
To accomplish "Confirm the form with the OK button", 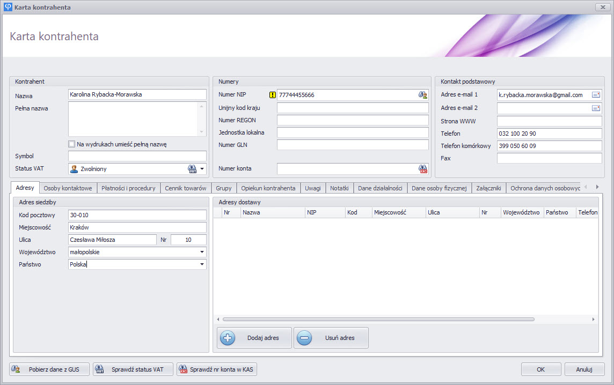I will tap(540, 369).
